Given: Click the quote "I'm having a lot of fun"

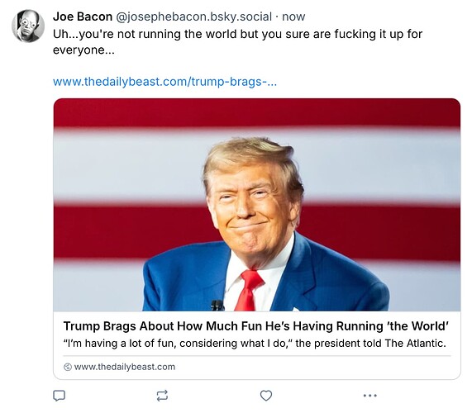Looking at the screenshot, I should [x=120, y=344].
